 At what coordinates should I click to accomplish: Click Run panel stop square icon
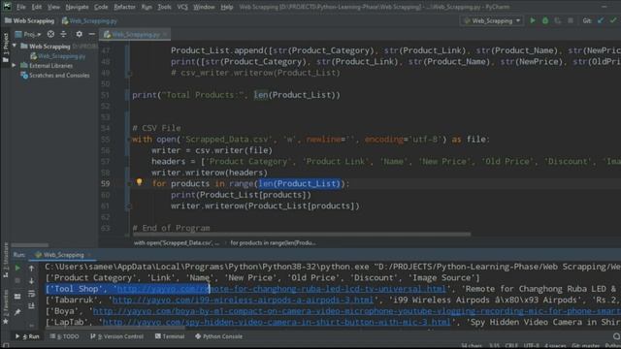click(17, 281)
